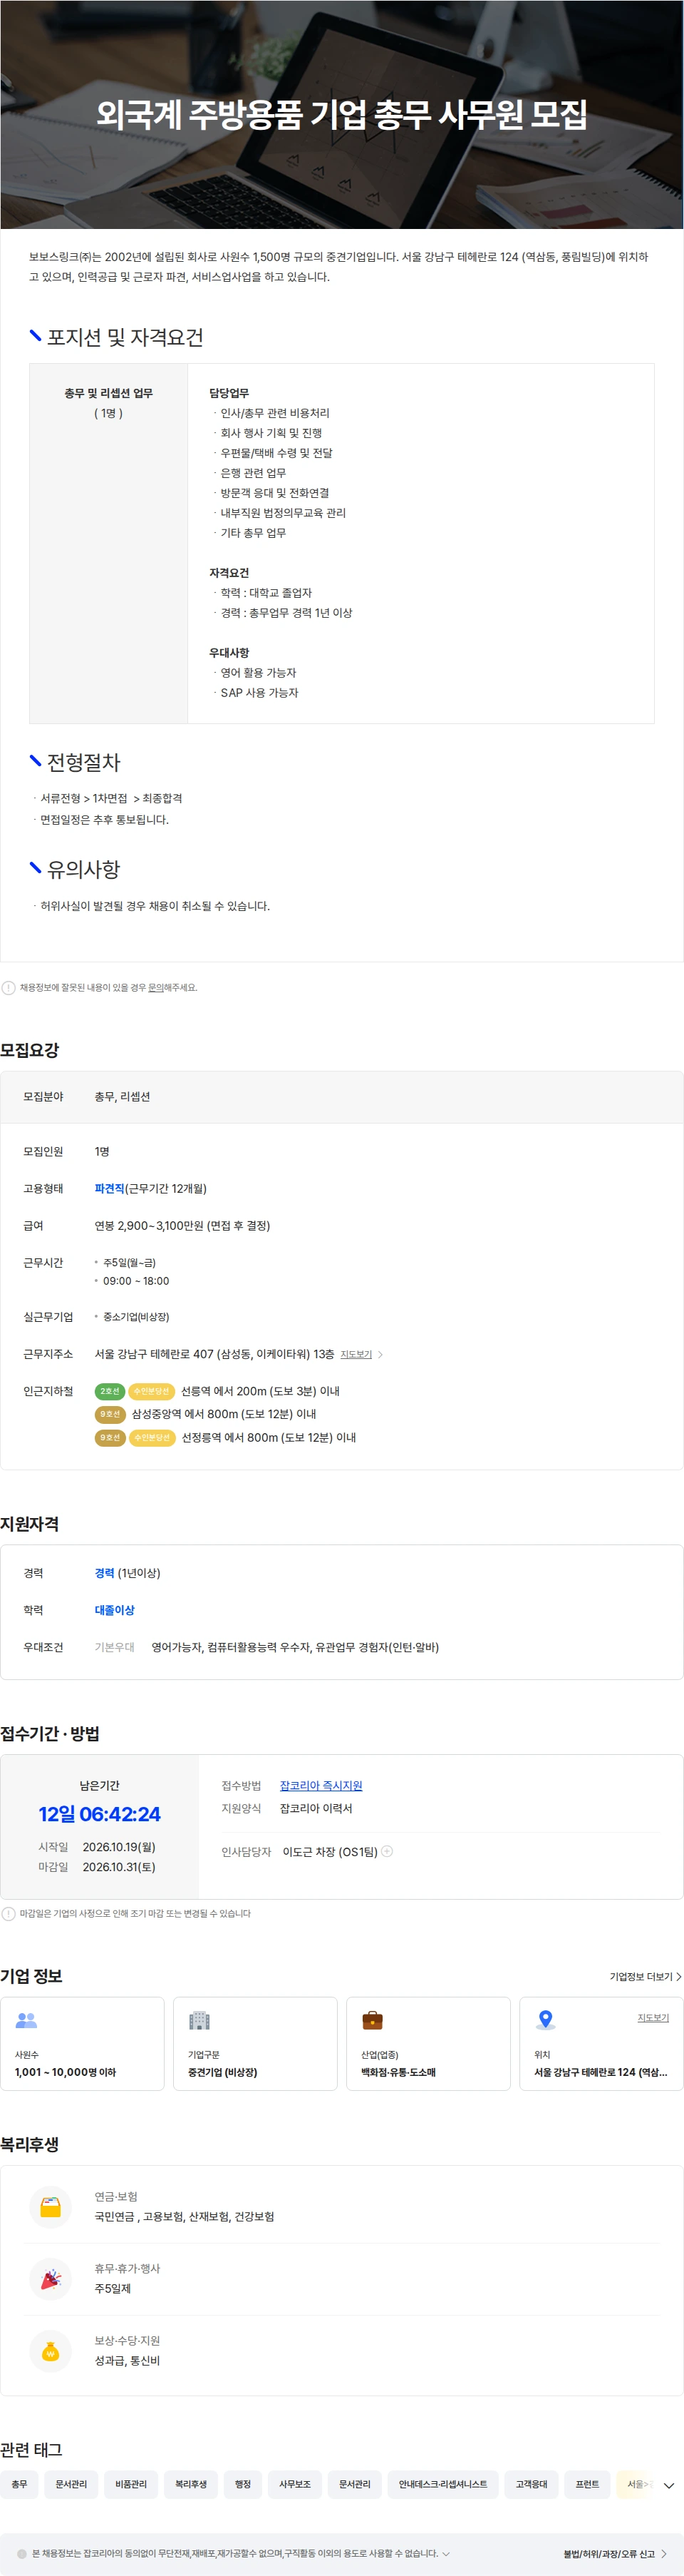Click the compensation money bag icon
The width and height of the screenshot is (684, 2576).
tap(51, 2351)
